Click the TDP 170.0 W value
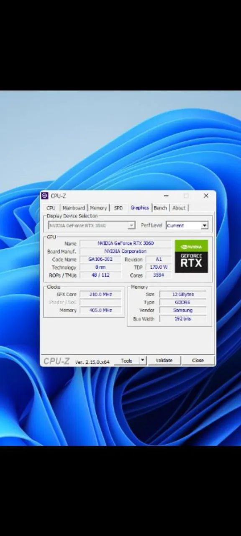241x536 pixels. (x=159, y=267)
